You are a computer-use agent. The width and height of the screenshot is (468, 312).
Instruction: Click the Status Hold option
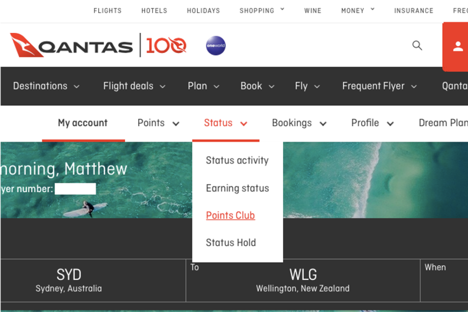[x=231, y=243]
